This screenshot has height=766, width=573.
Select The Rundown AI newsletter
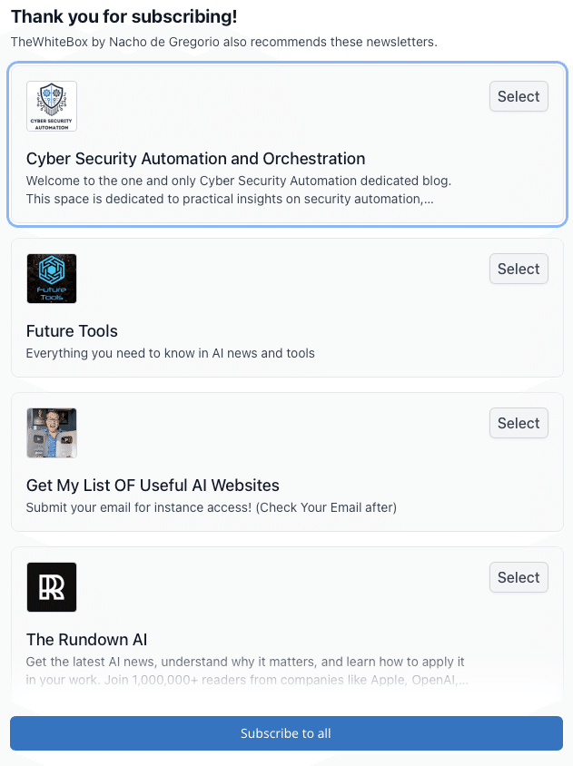(519, 577)
